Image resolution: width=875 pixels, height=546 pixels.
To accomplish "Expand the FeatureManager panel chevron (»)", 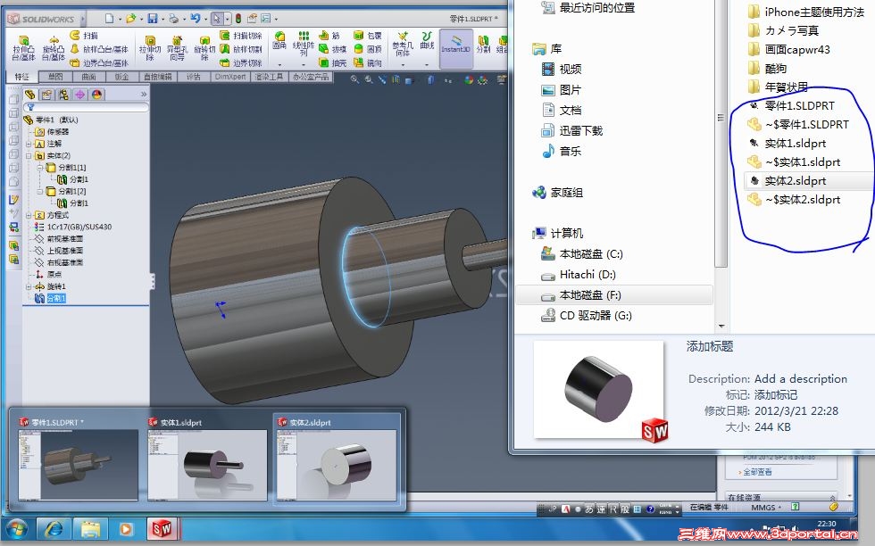I will pyautogui.click(x=144, y=95).
